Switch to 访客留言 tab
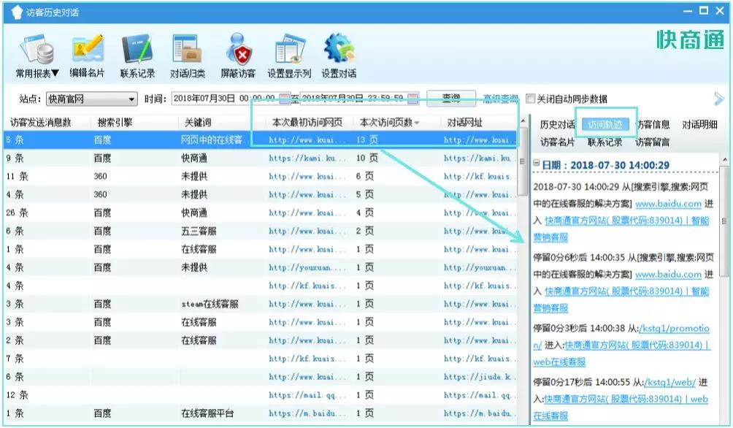This screenshot has width=733, height=428. 652,142
